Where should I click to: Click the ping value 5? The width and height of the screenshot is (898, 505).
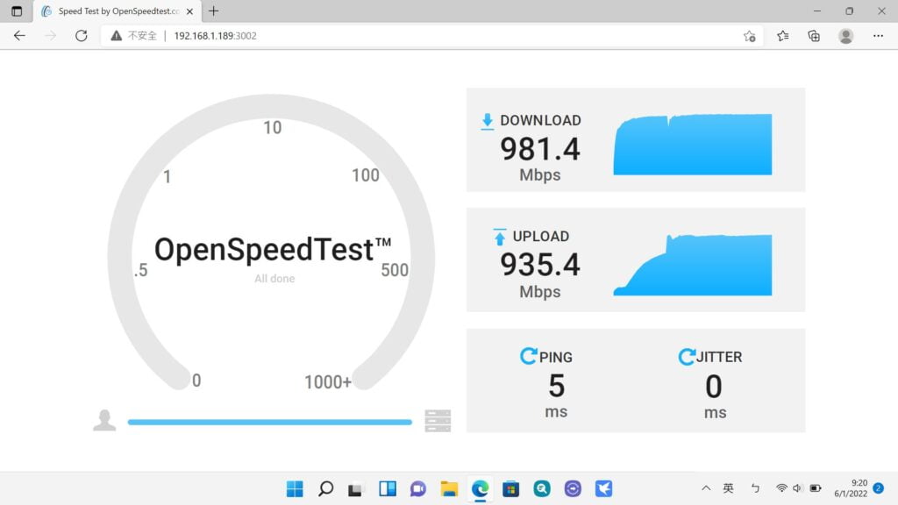coord(557,386)
